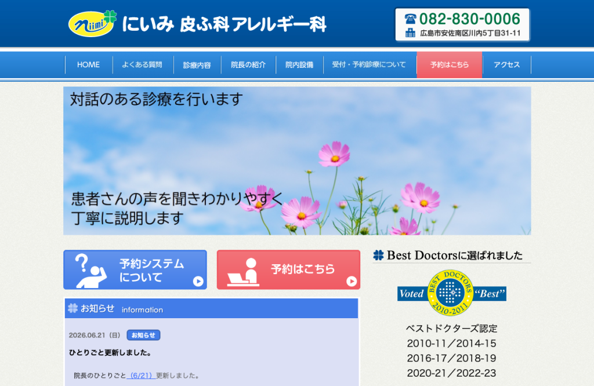The image size is (594, 386).
Task: Click the question-mark person icon on 予約システムについて
Action: (x=90, y=271)
